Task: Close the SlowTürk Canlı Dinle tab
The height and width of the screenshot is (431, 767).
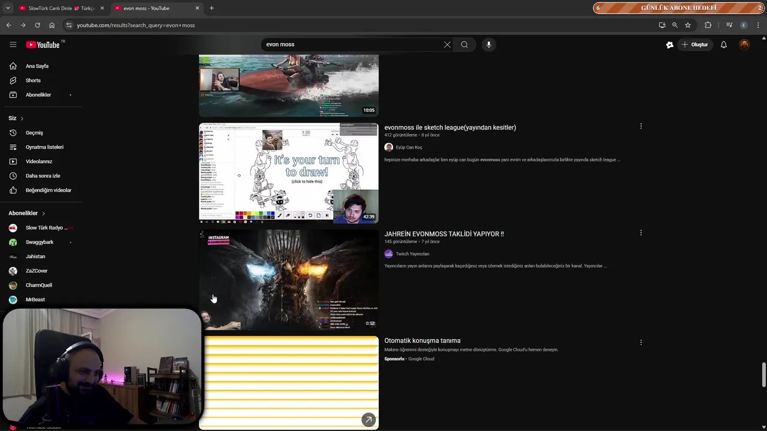Action: pos(102,8)
